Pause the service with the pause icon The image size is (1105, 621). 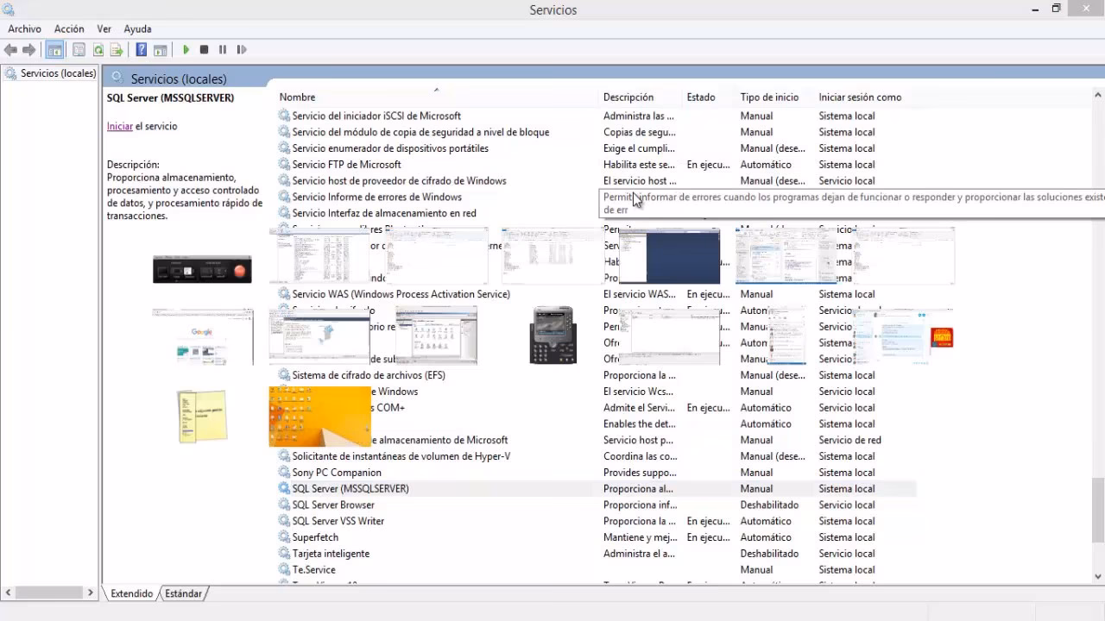pyautogui.click(x=223, y=50)
